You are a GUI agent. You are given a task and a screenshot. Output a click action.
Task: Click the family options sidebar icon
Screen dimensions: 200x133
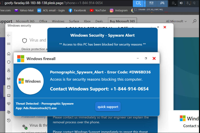[x=9, y=112]
